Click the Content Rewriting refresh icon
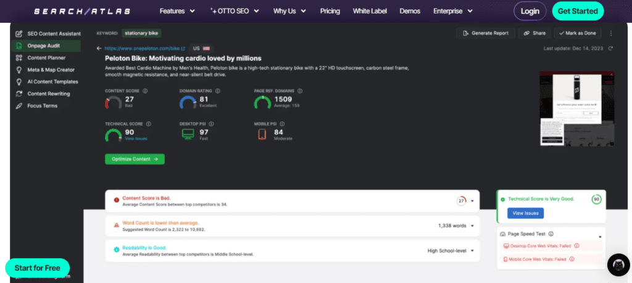 coord(19,94)
